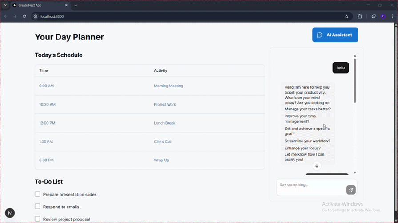Click the scroll-to-bottom arrow in chat

click(x=317, y=166)
